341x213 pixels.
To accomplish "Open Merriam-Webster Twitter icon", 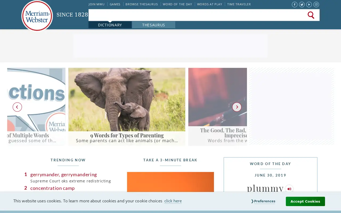I will pyautogui.click(x=302, y=5).
